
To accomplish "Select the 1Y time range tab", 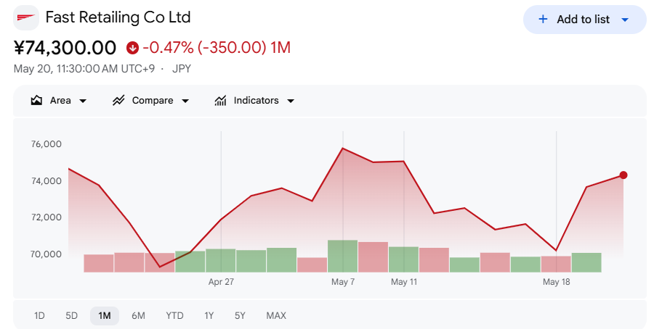I will click(x=209, y=315).
